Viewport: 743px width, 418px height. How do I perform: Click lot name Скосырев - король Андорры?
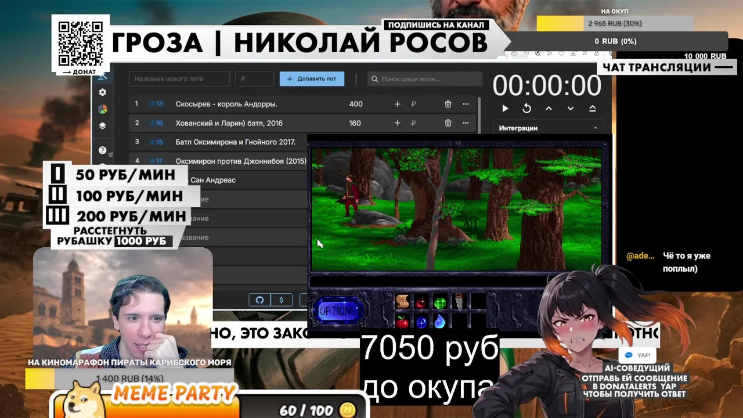(x=226, y=104)
